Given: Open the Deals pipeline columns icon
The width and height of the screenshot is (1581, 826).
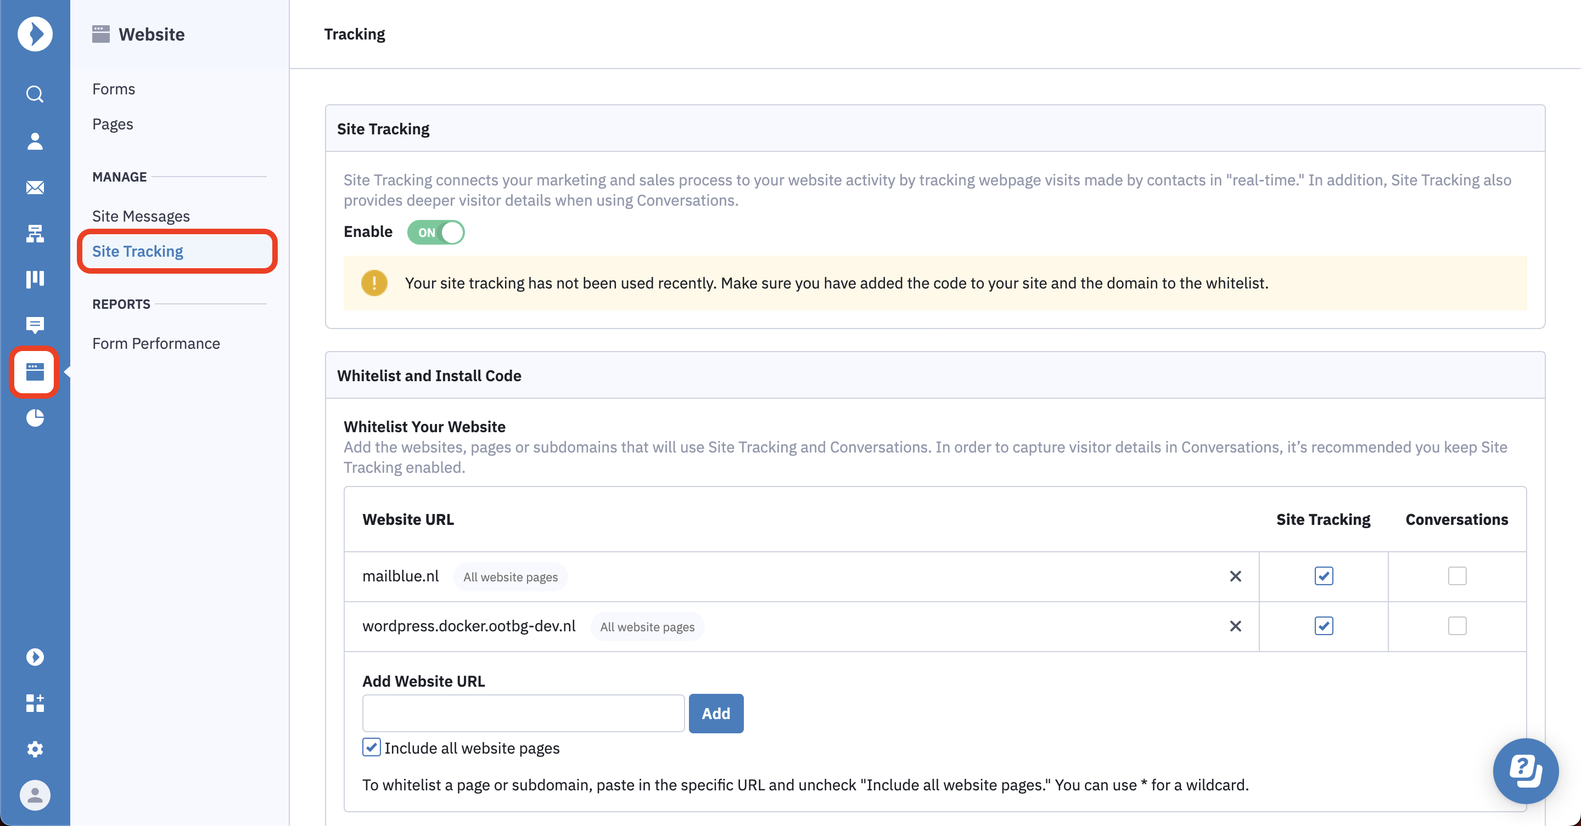Looking at the screenshot, I should click(35, 279).
